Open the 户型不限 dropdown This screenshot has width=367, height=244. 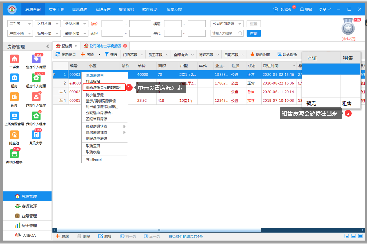[x=20, y=33]
